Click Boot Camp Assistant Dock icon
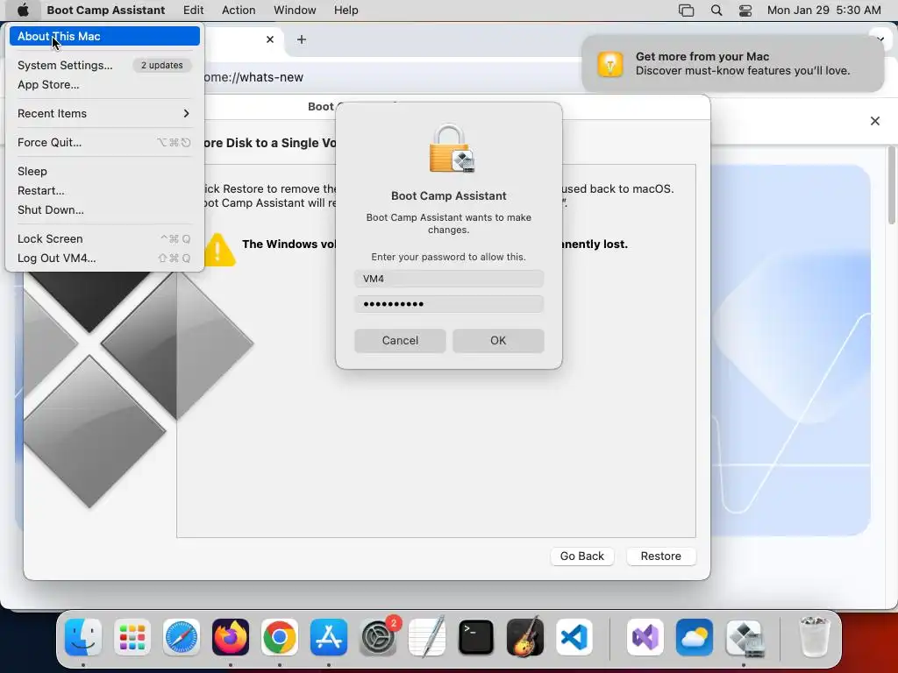The height and width of the screenshot is (673, 898). [744, 637]
